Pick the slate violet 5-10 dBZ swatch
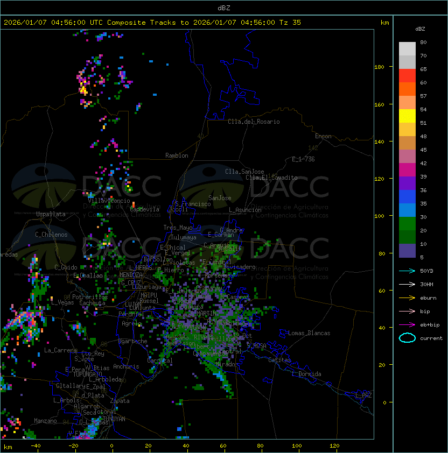 click(x=407, y=251)
